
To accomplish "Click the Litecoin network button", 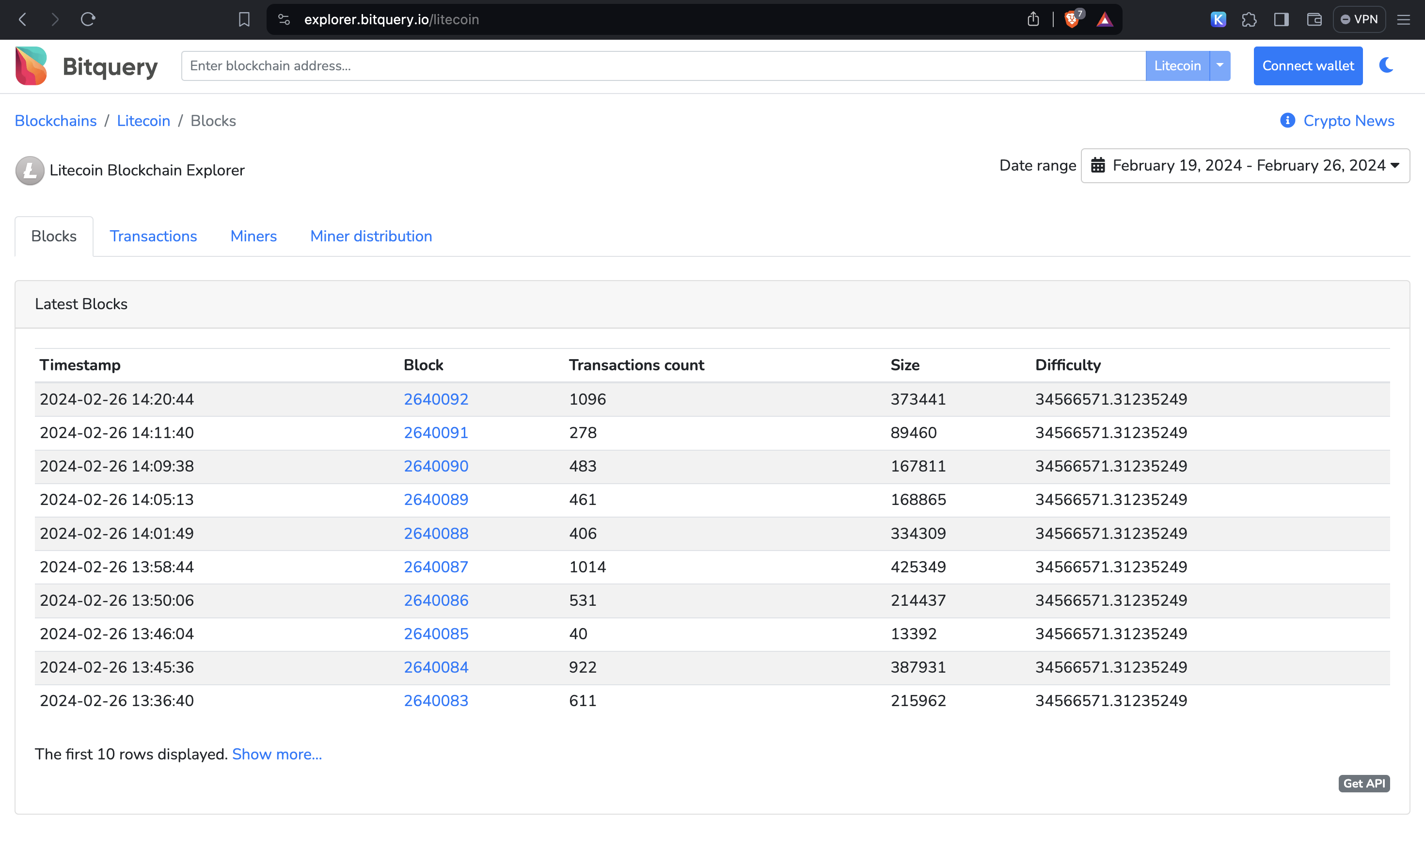I will point(1177,66).
